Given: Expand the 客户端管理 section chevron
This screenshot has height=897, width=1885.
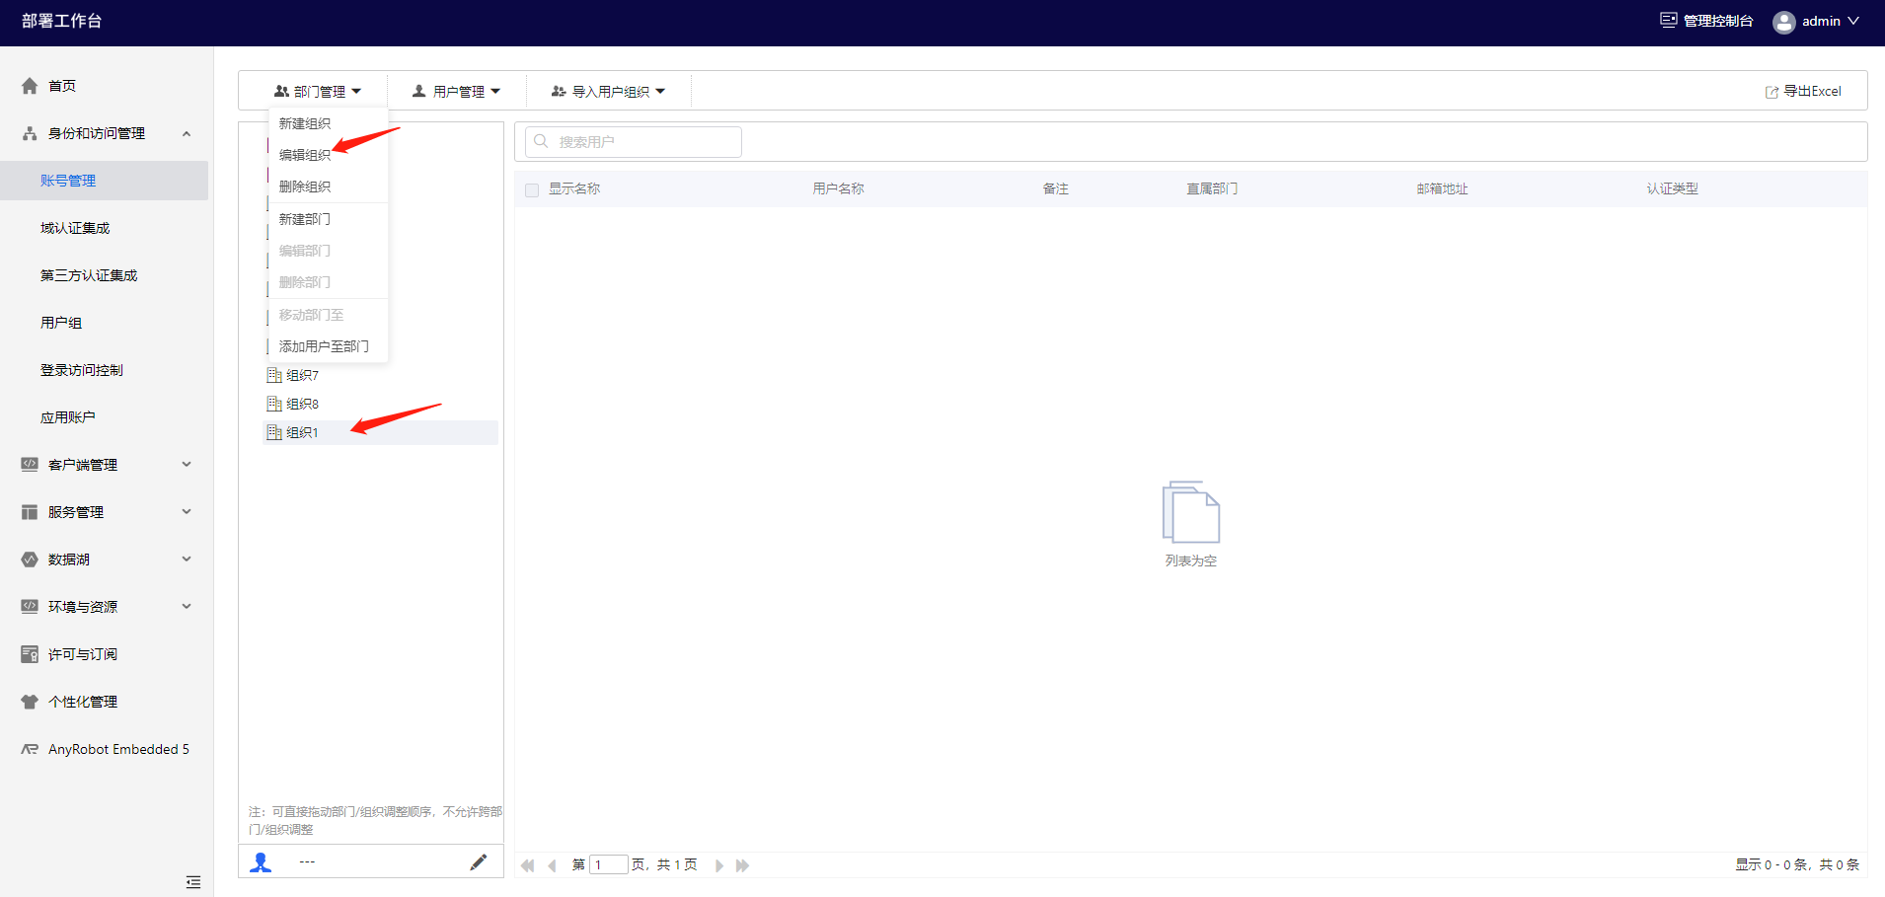Looking at the screenshot, I should (x=187, y=465).
